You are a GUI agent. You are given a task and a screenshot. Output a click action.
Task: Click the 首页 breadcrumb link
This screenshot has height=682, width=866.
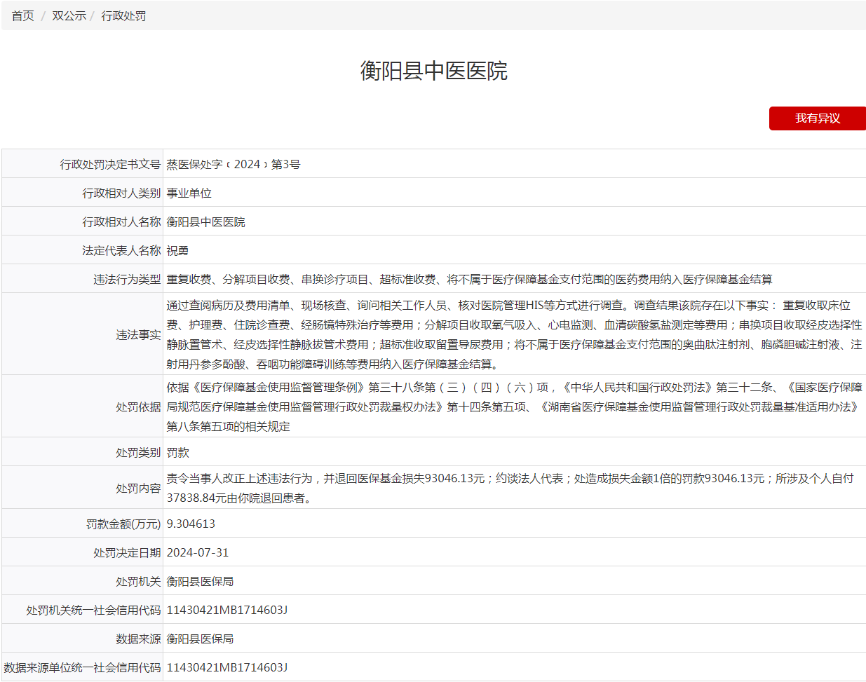coord(22,15)
